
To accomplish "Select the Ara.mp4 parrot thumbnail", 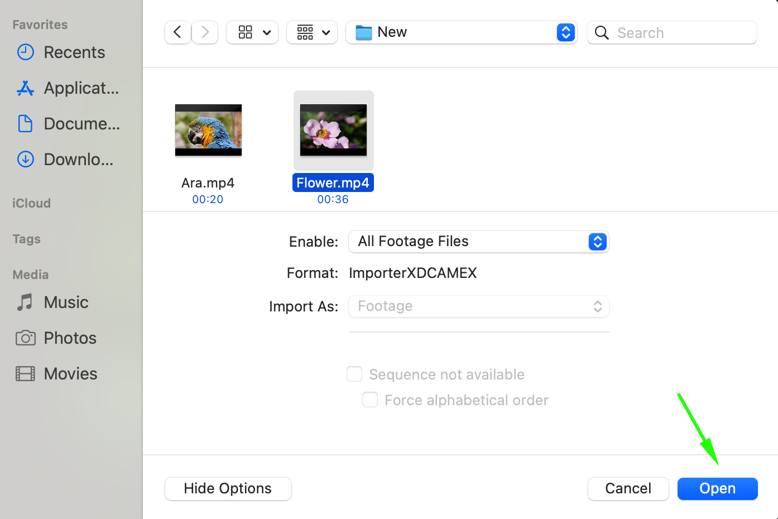I will (208, 130).
